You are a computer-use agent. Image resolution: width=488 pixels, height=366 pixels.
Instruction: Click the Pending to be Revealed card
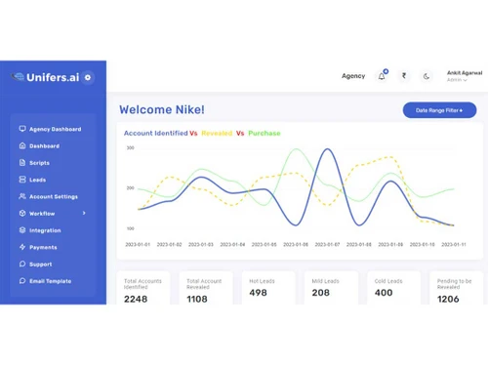[x=457, y=288]
